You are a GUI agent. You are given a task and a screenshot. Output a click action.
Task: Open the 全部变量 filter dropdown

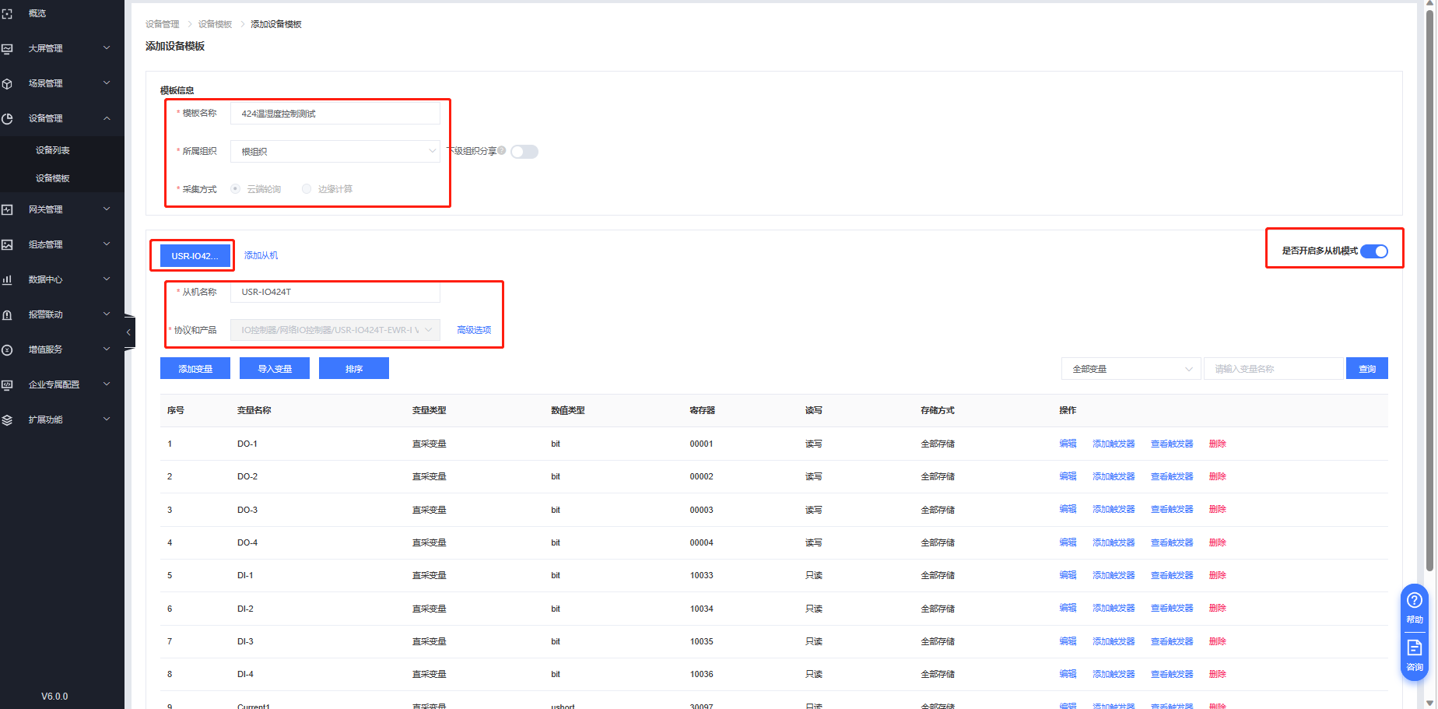point(1131,369)
